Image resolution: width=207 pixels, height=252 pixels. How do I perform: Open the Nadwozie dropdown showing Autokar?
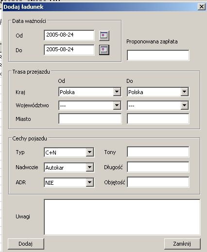pyautogui.click(x=89, y=167)
